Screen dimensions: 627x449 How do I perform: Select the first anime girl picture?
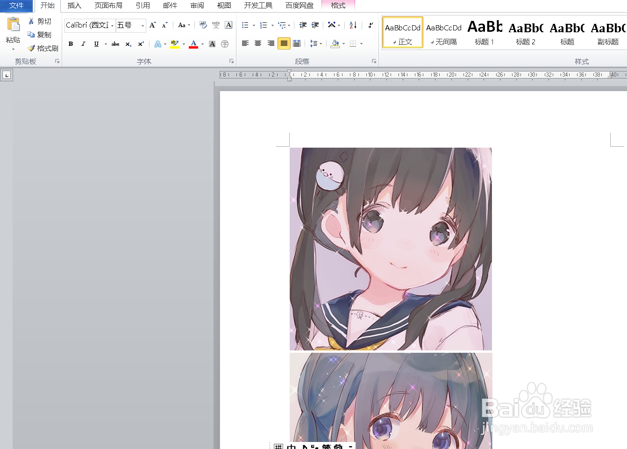click(x=391, y=249)
